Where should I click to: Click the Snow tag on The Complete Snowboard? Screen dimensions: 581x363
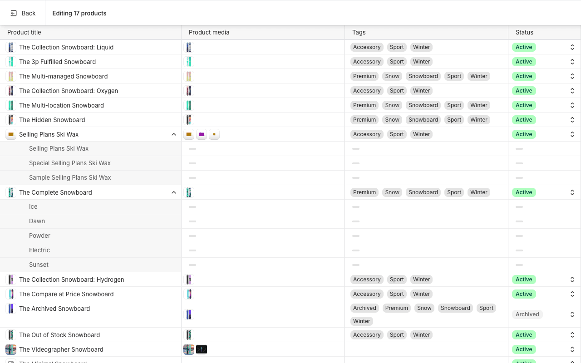point(392,192)
